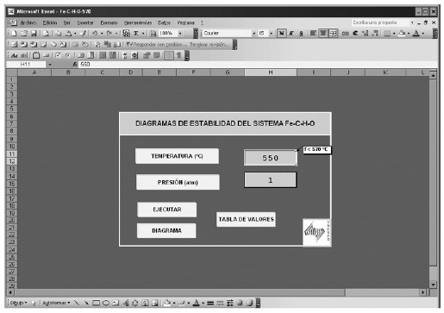Open the Herramientas menu

pos(138,22)
